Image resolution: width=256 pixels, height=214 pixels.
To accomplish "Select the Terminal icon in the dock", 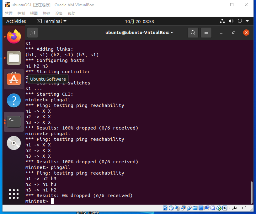I will point(14,122).
